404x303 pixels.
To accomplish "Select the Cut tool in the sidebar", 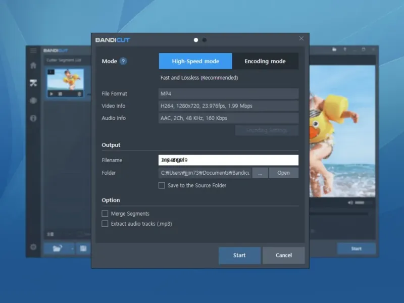I will (33, 83).
